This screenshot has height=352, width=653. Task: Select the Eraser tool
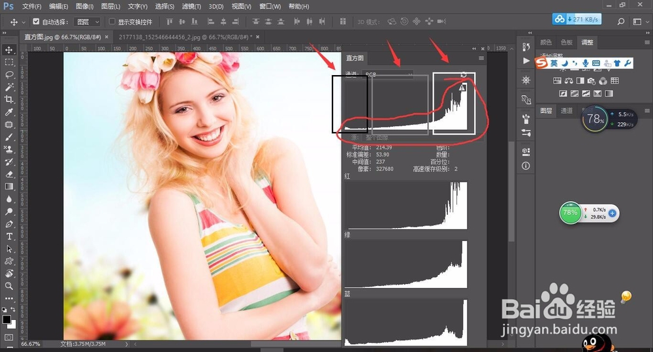[8, 174]
